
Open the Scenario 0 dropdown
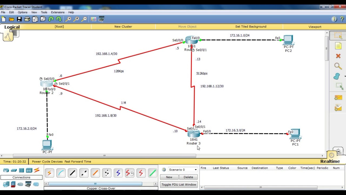coord(183,170)
